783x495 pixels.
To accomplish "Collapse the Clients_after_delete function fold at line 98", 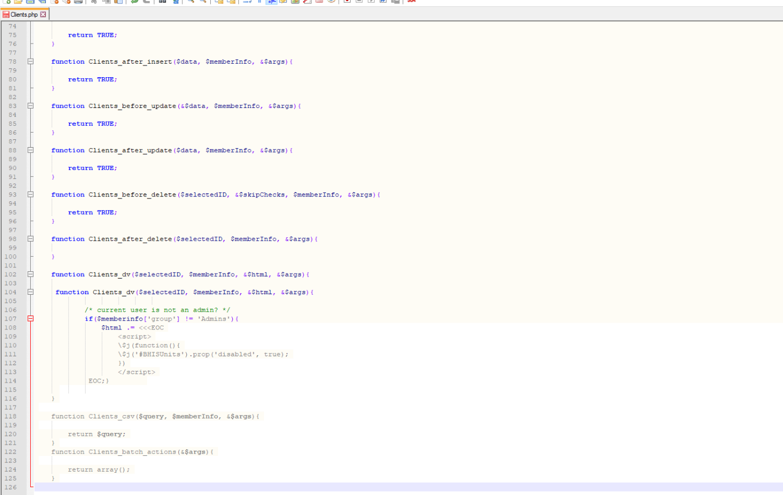I will pyautogui.click(x=31, y=239).
